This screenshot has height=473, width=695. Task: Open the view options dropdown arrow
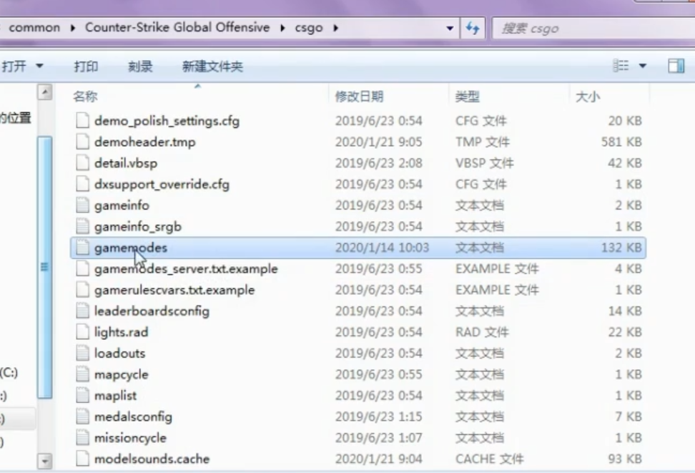(x=643, y=66)
